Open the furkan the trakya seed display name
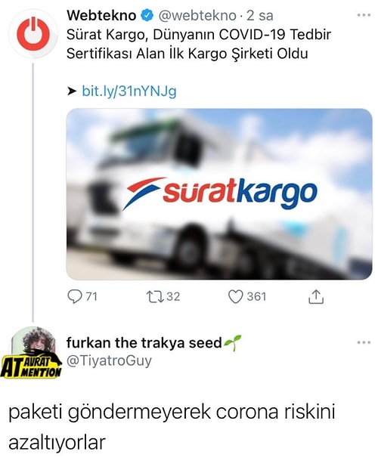Screen dimensions: 378x470 [x=144, y=342]
